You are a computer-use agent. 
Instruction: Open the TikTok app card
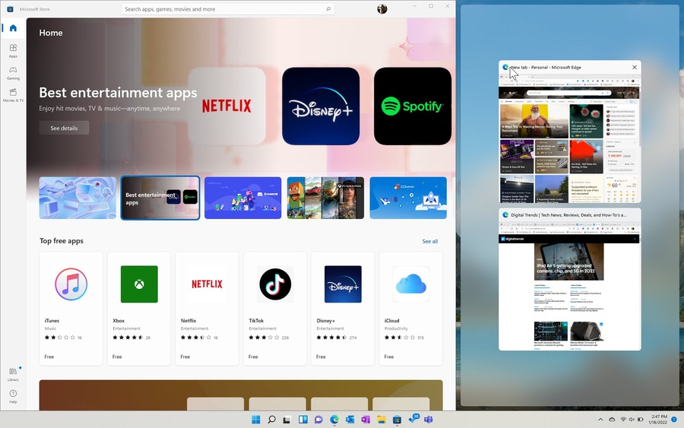tap(275, 309)
